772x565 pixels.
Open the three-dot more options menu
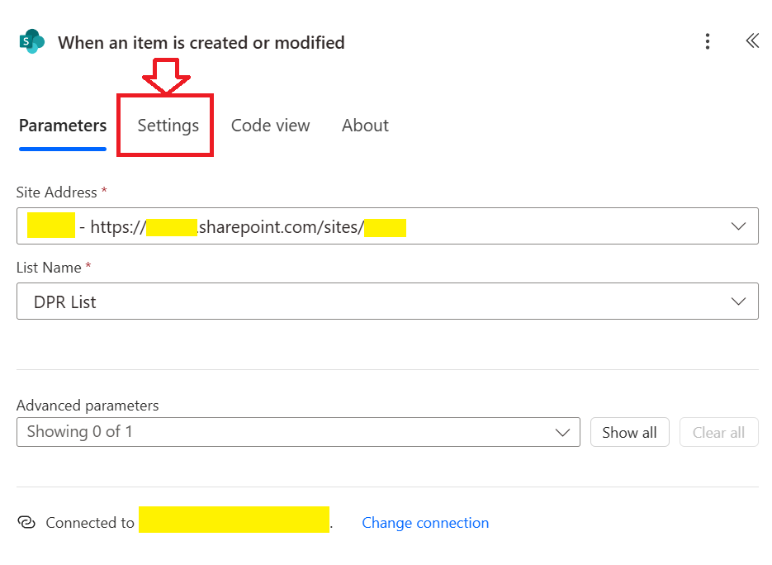click(x=708, y=41)
